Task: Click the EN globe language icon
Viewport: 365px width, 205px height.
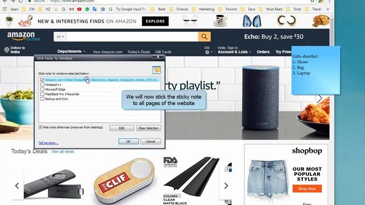Action: coord(207,52)
